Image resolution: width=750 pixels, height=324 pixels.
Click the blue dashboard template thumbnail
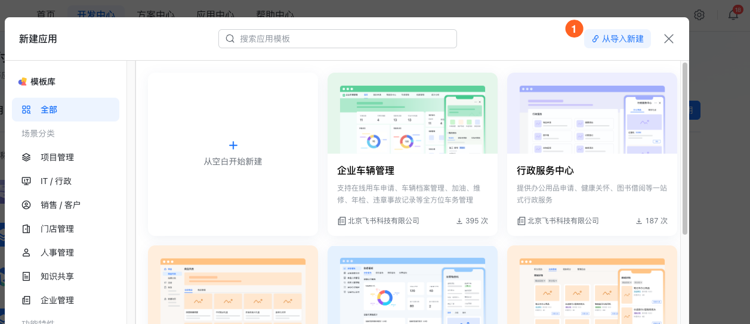412,285
